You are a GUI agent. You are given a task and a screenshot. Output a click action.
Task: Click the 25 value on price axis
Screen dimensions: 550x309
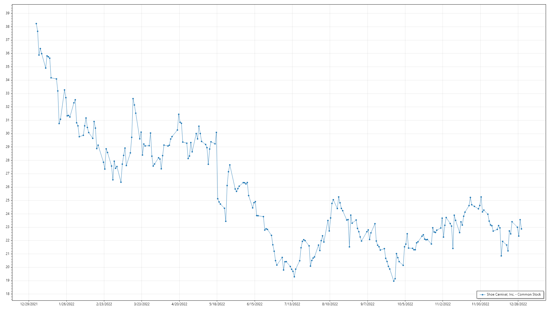point(7,200)
